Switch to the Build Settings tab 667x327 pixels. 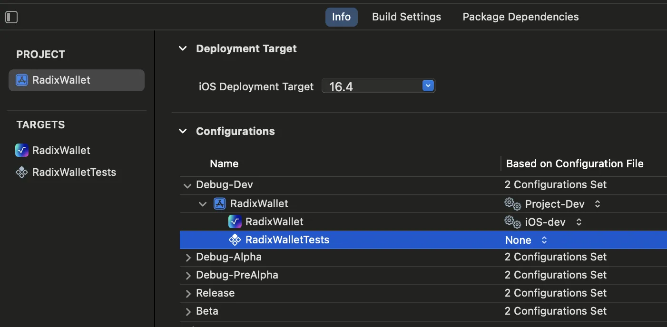tap(406, 17)
